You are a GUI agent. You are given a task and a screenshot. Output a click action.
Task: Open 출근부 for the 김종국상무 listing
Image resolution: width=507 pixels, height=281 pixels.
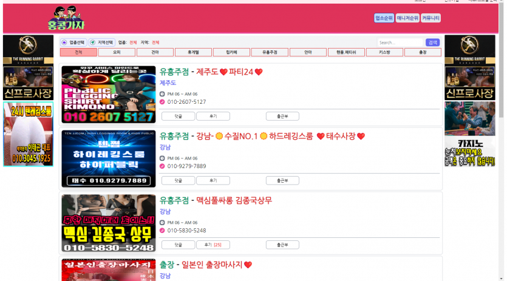click(282, 245)
